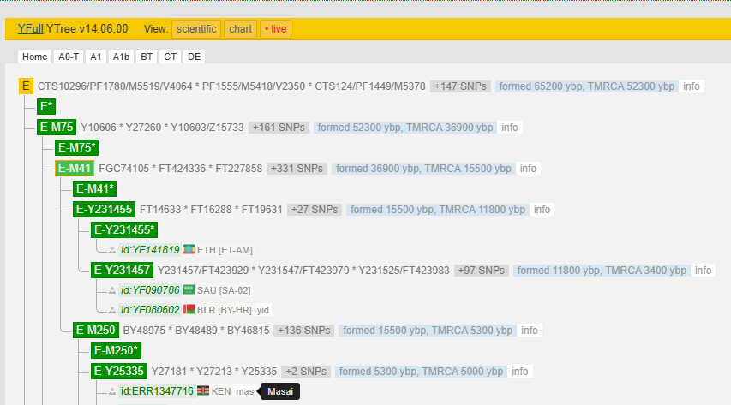This screenshot has height=405, width=731.
Task: Open the BT haplogroup tab
Action: [x=147, y=57]
